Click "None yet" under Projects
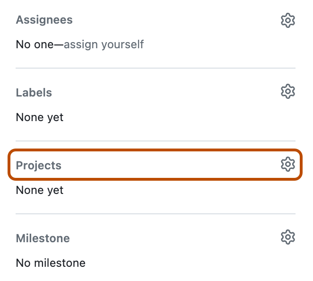 tap(39, 190)
